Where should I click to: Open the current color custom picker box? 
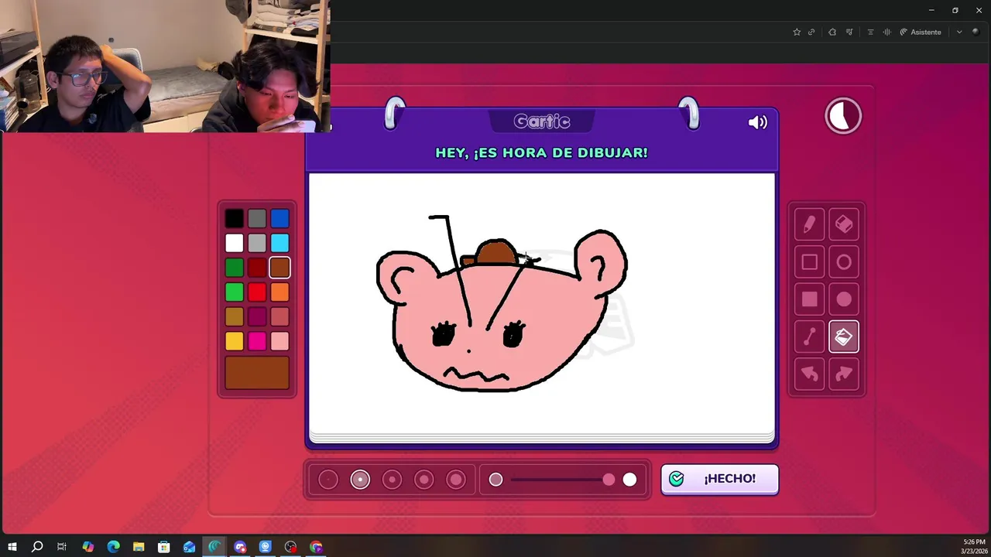[257, 372]
